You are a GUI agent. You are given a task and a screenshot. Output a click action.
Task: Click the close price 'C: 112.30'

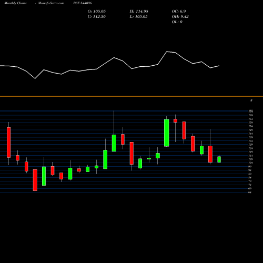[x=97, y=17]
